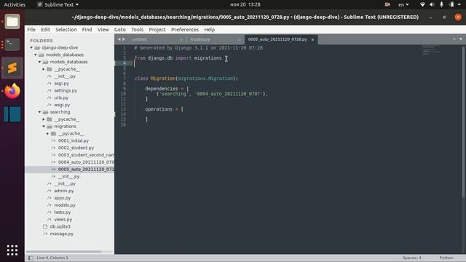Collapse the nested models_databases folder
Screen dimensions: 466x262
click(x=39, y=62)
